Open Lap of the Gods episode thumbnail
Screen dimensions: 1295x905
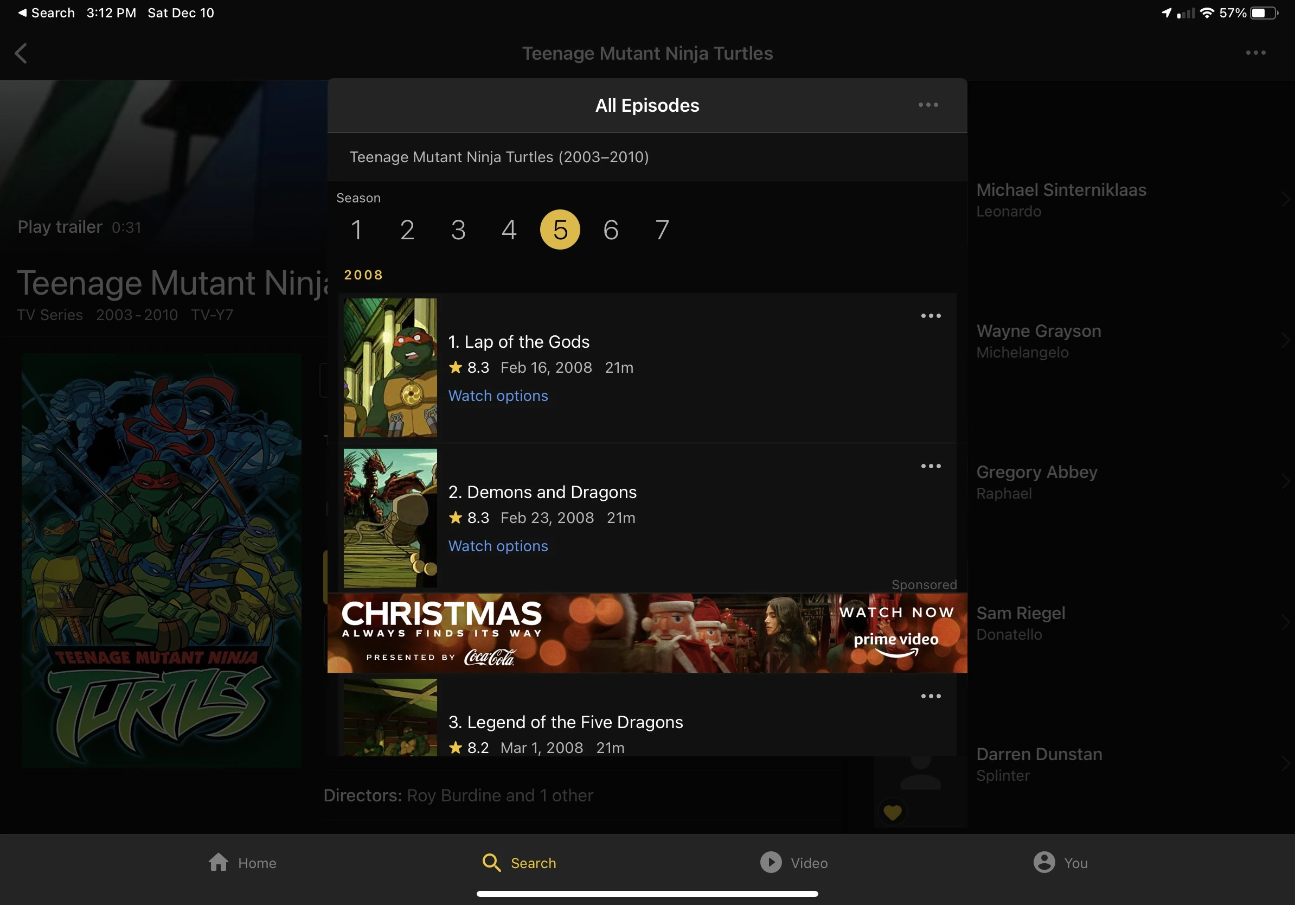tap(390, 368)
